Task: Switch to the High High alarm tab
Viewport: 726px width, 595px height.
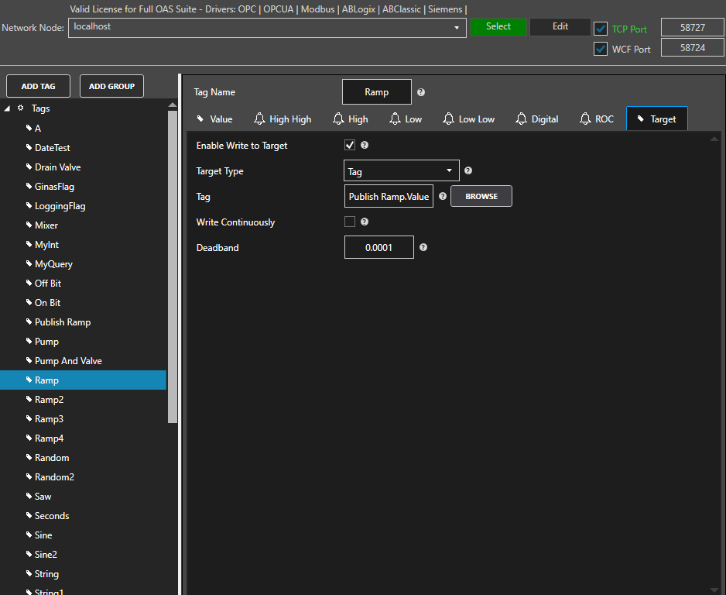Action: [283, 119]
